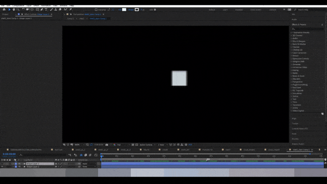Select the Brush tool
Viewport: 327px width, 184px height.
51,10
